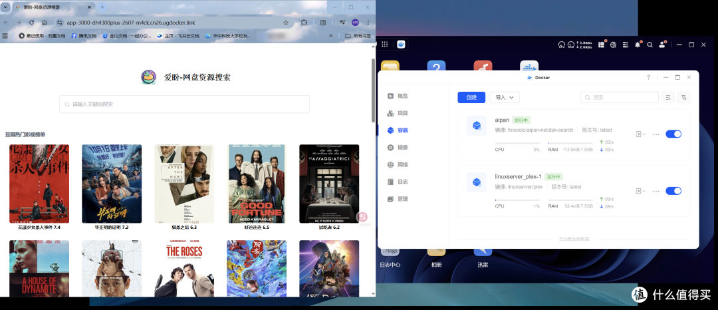The height and width of the screenshot is (310, 718).
Task: Click the Chrome home button
Action: [x=45, y=23]
